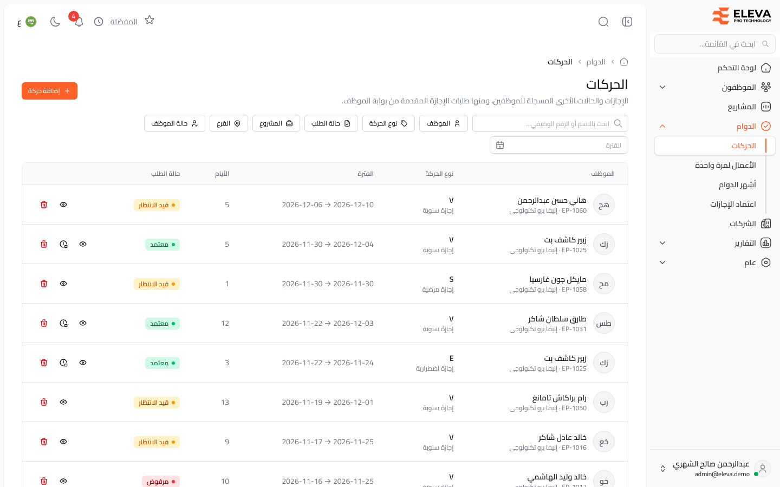Open أشهر الدوام submenu item
The image size is (780, 487).
point(715,185)
